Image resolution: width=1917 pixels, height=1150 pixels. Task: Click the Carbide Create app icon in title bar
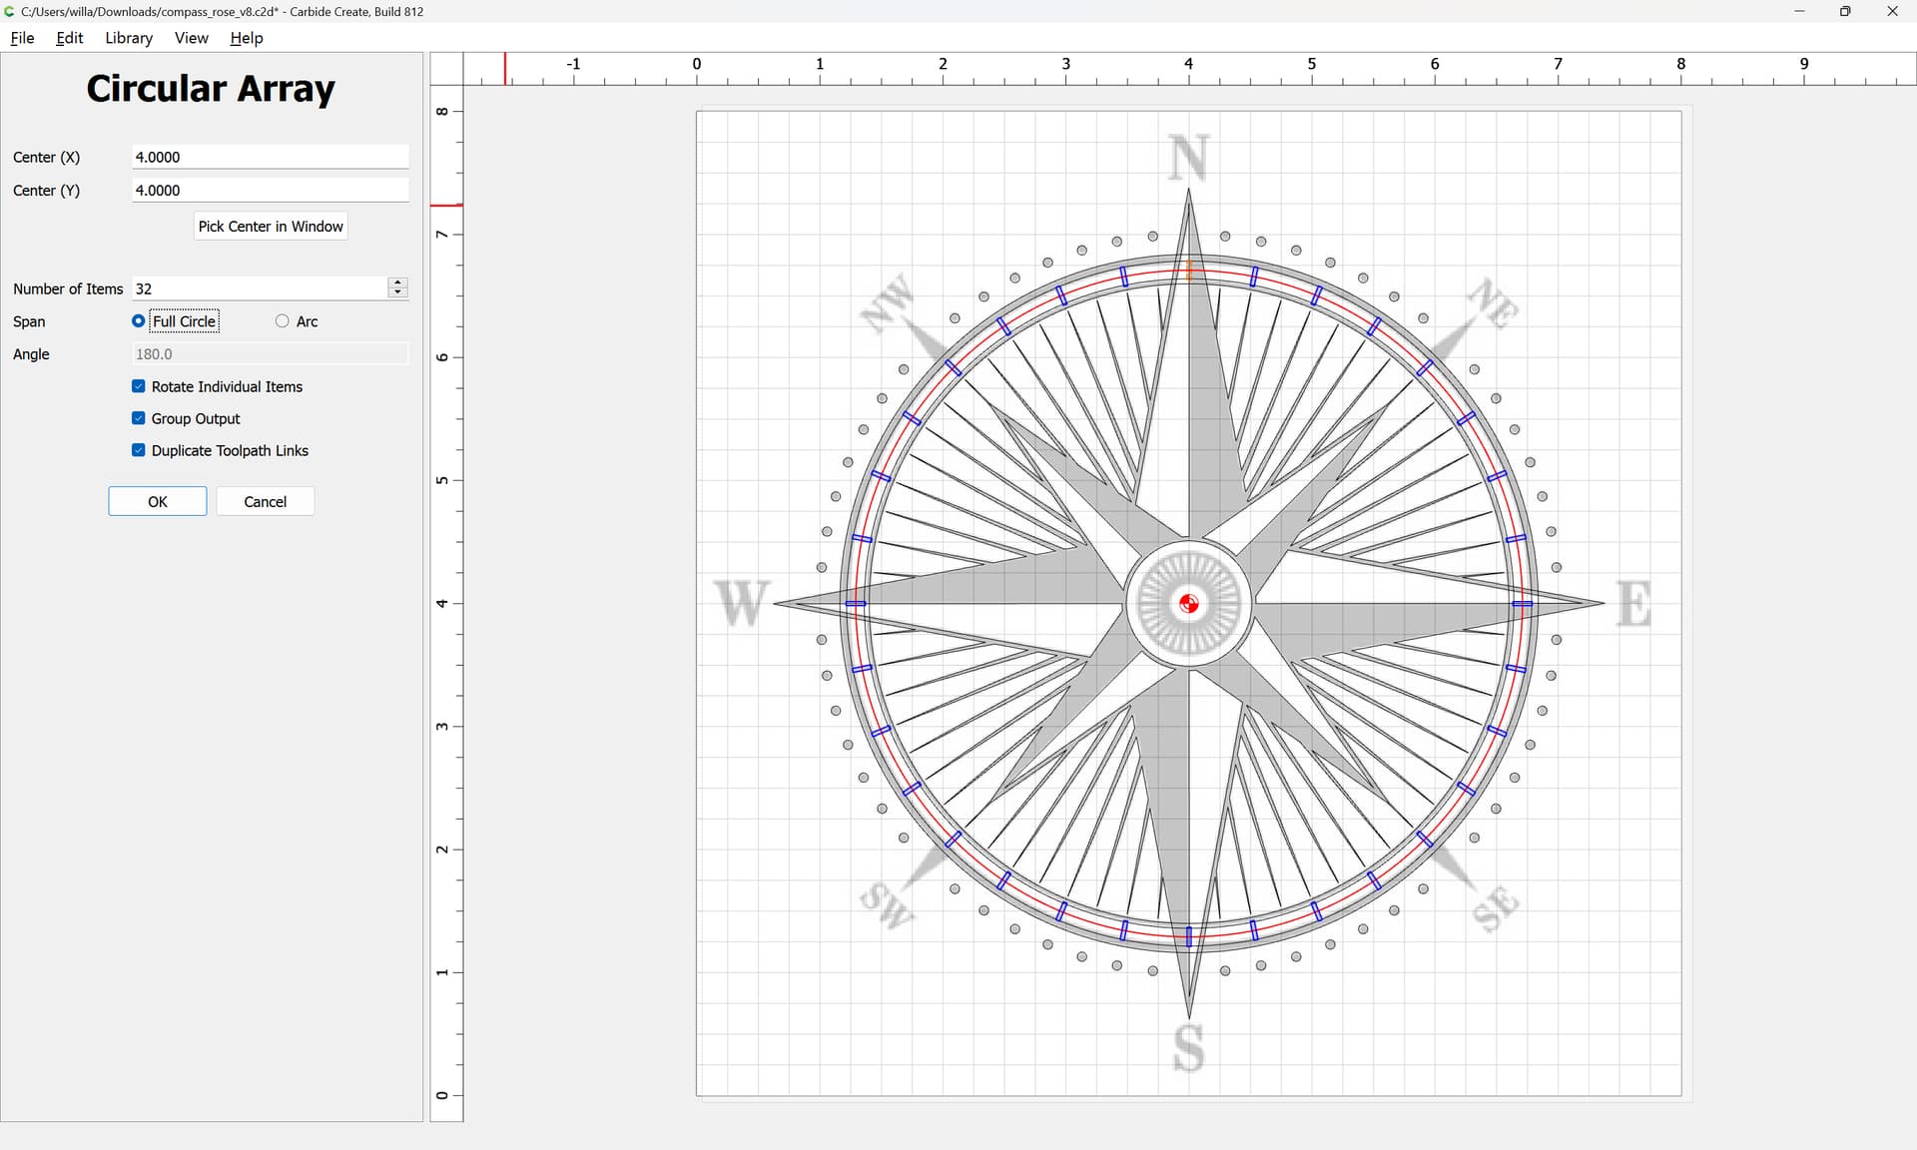pyautogui.click(x=9, y=12)
